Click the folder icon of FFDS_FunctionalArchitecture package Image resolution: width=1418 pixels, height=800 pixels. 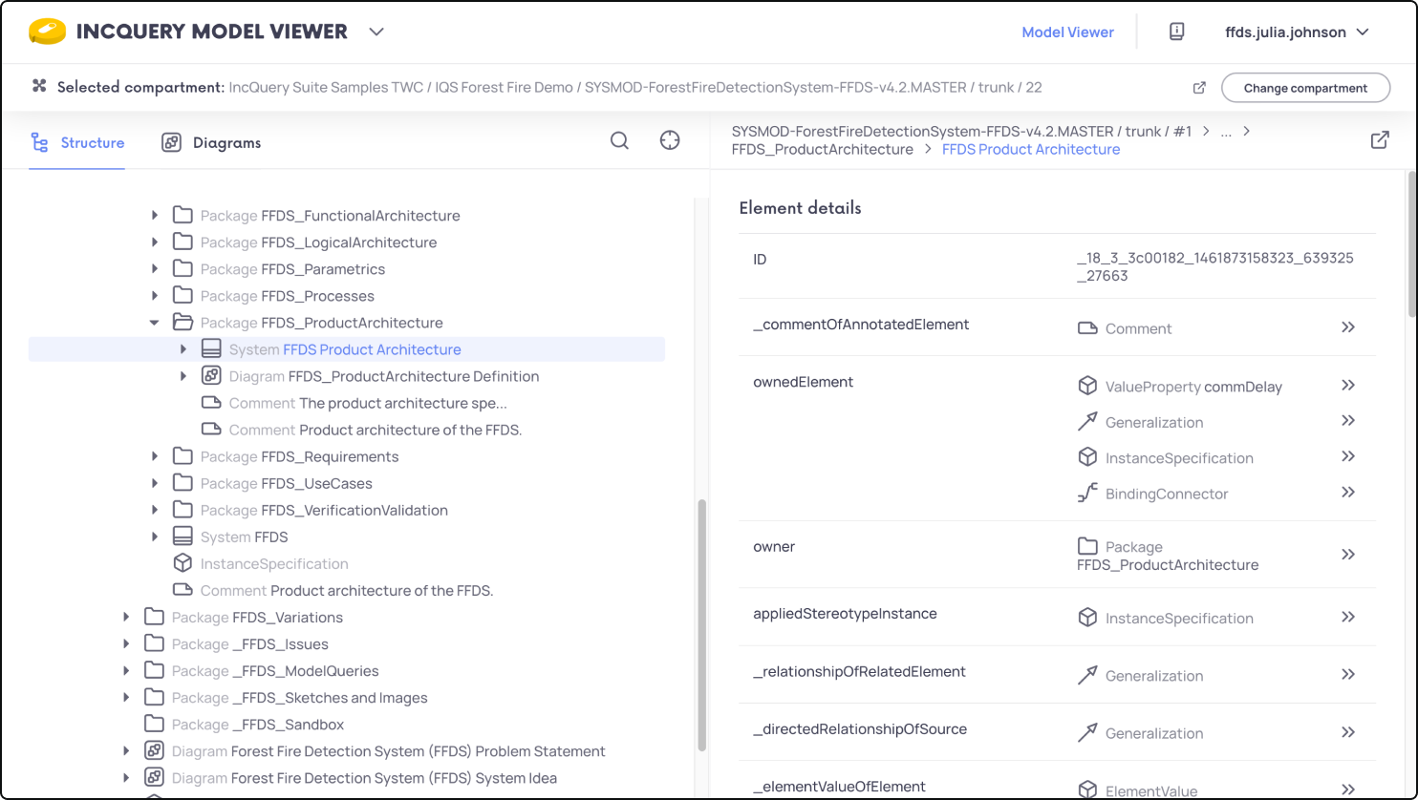(x=183, y=216)
